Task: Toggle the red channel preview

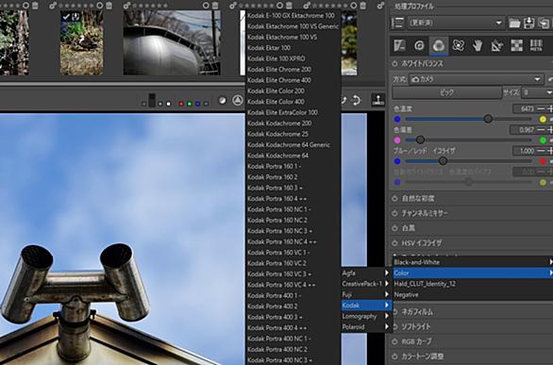Action: (x=181, y=104)
